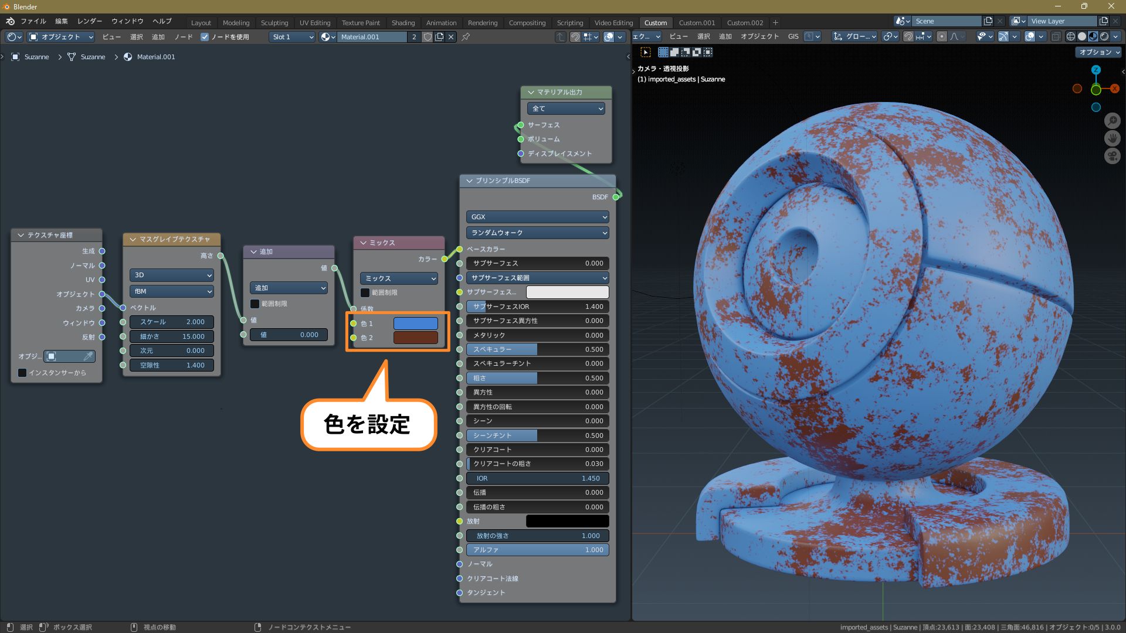Open the 追加 operation dropdown in math node
The width and height of the screenshot is (1126, 633).
click(x=289, y=288)
